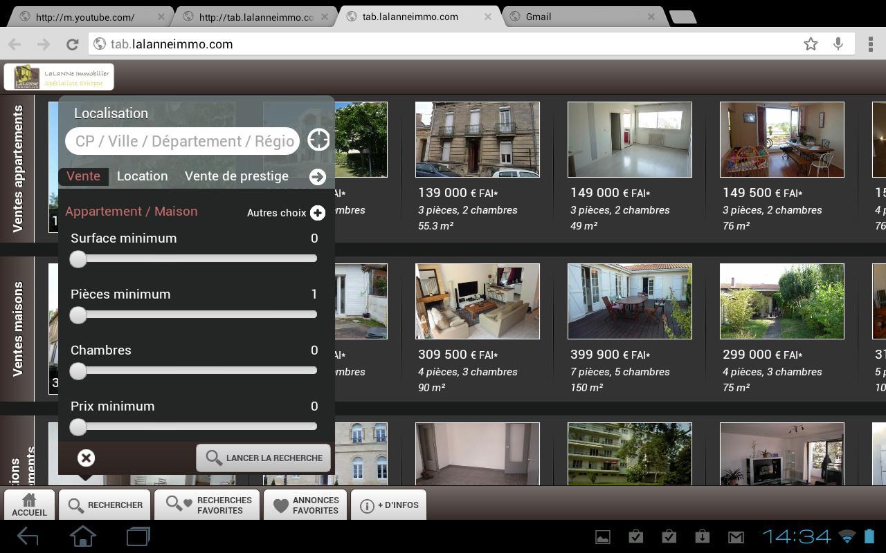
Task: Click price text 139 000 € FAI
Action: pos(458,193)
